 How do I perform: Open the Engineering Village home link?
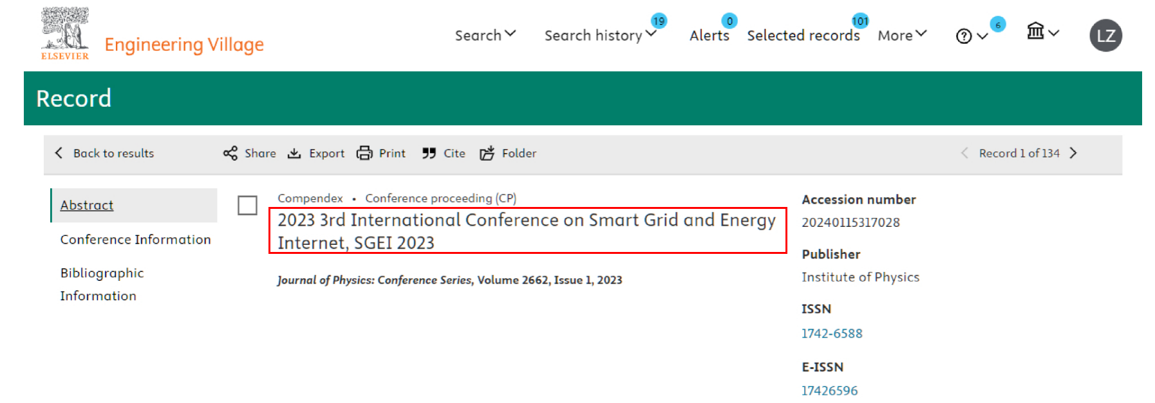click(x=184, y=44)
